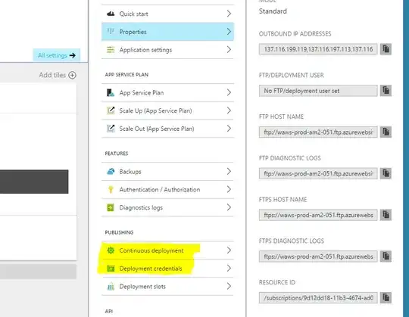The image size is (409, 317).
Task: Click the Resource ID field
Action: pos(318,297)
